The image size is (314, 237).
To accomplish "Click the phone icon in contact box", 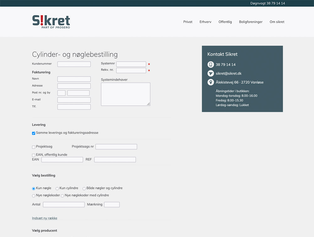I will pyautogui.click(x=211, y=65).
